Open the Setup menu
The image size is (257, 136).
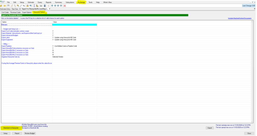pos(22,2)
